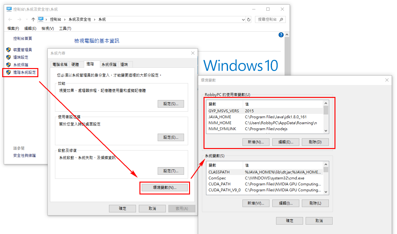Click 編輯(E)... for user variables
The width and height of the screenshot is (397, 234).
pyautogui.click(x=286, y=142)
